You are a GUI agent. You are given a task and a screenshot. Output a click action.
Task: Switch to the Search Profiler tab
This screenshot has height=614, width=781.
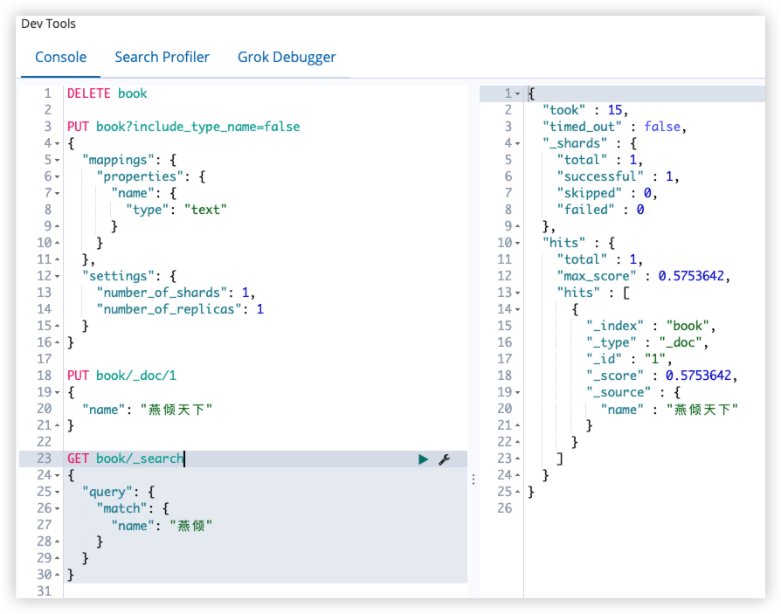[x=162, y=58]
